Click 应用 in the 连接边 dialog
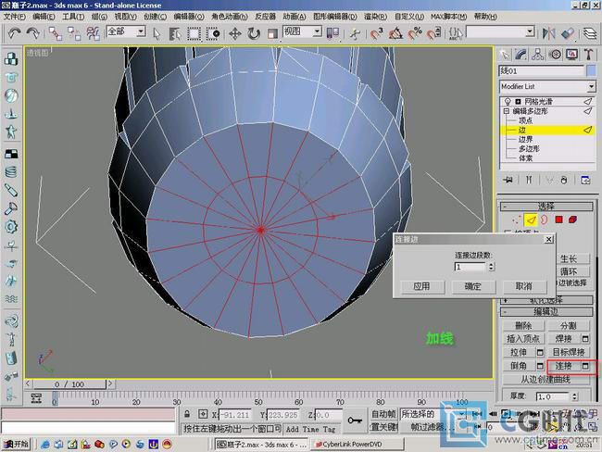 (421, 286)
